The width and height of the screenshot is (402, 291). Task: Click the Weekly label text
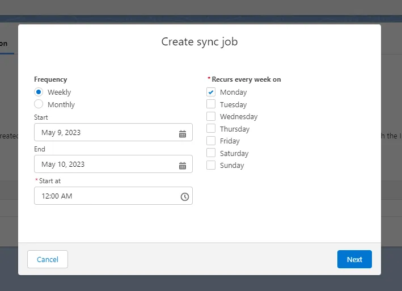(59, 92)
